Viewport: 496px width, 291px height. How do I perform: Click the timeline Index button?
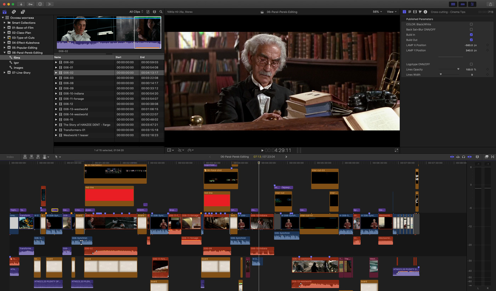[10, 157]
